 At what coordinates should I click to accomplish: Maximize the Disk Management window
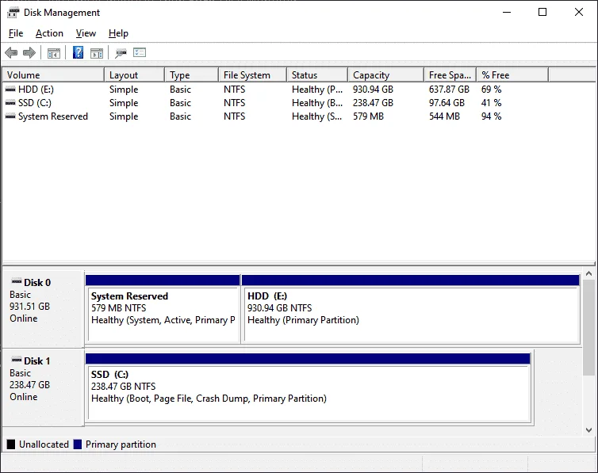pos(542,12)
